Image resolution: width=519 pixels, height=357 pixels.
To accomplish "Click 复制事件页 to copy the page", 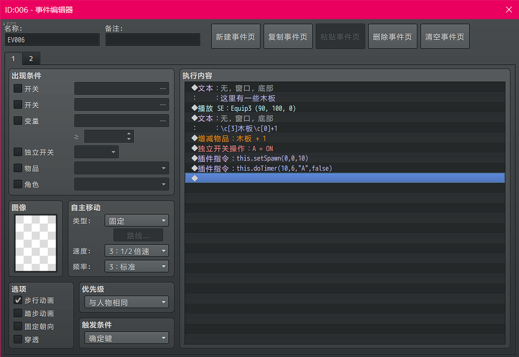I will point(288,36).
